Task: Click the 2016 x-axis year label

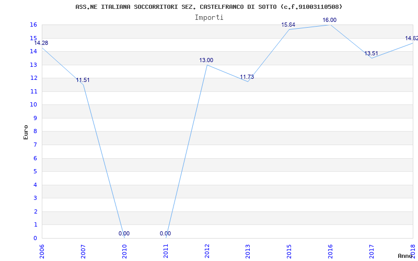Action: pyautogui.click(x=330, y=252)
